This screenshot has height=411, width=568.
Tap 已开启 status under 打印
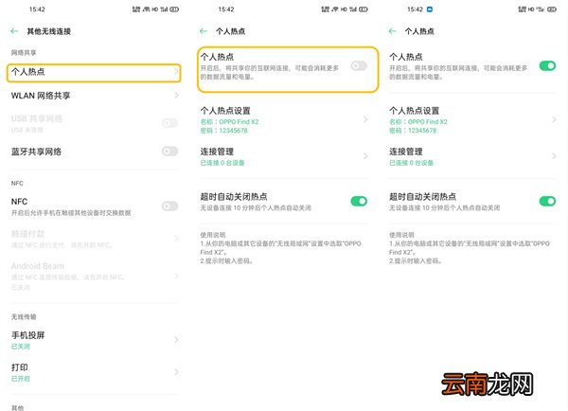[x=21, y=379]
